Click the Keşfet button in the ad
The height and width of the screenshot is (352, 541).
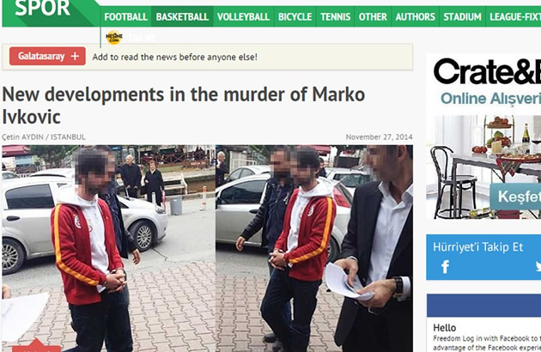tap(516, 197)
